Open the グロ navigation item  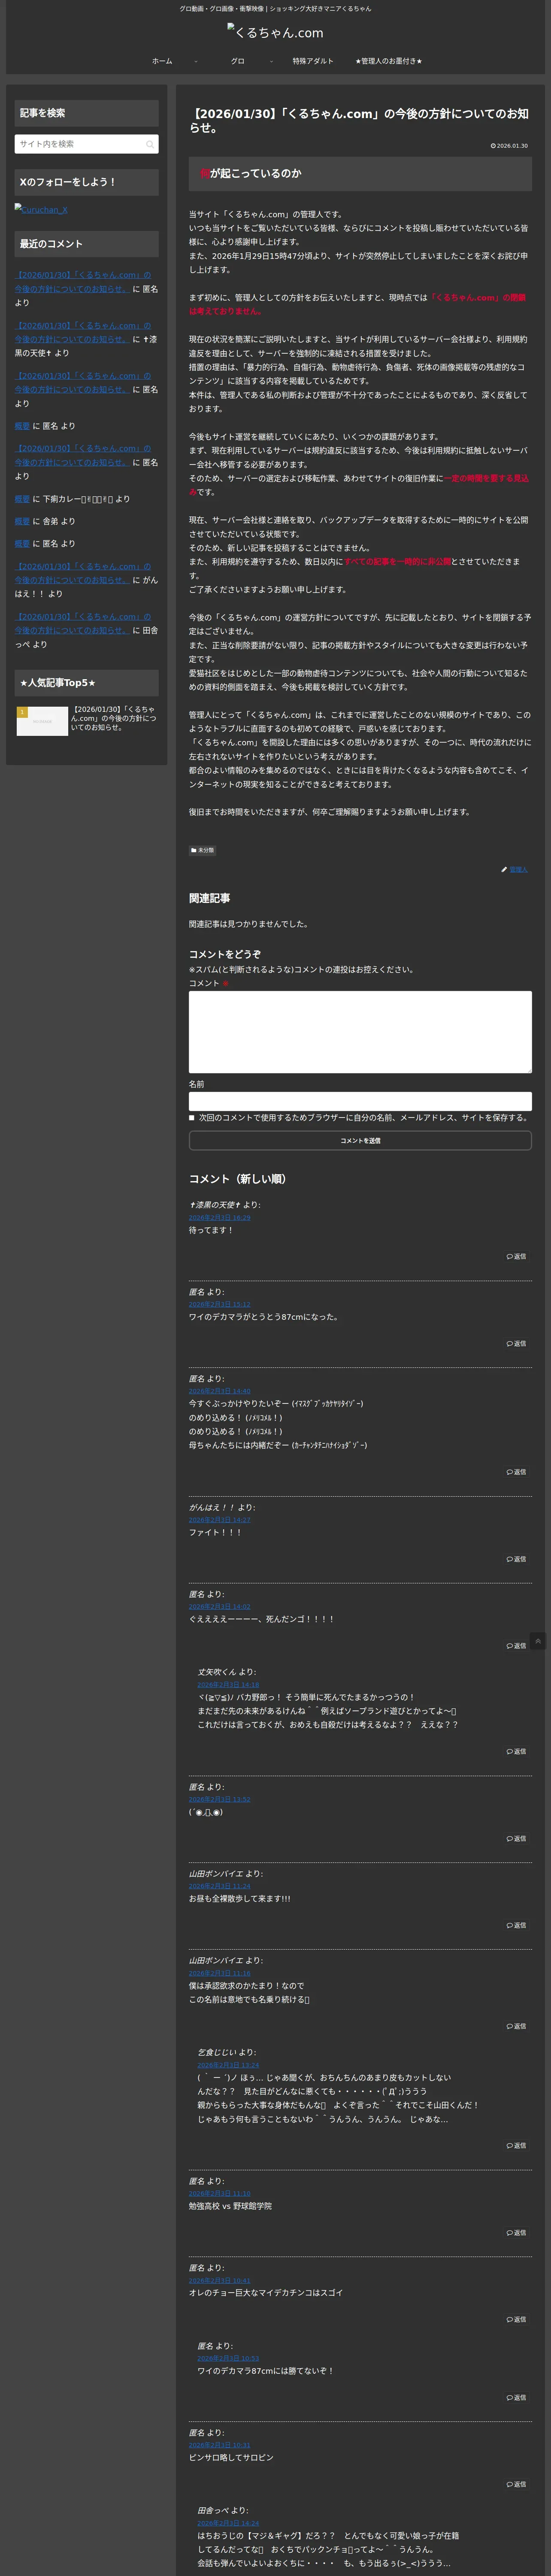tap(238, 61)
